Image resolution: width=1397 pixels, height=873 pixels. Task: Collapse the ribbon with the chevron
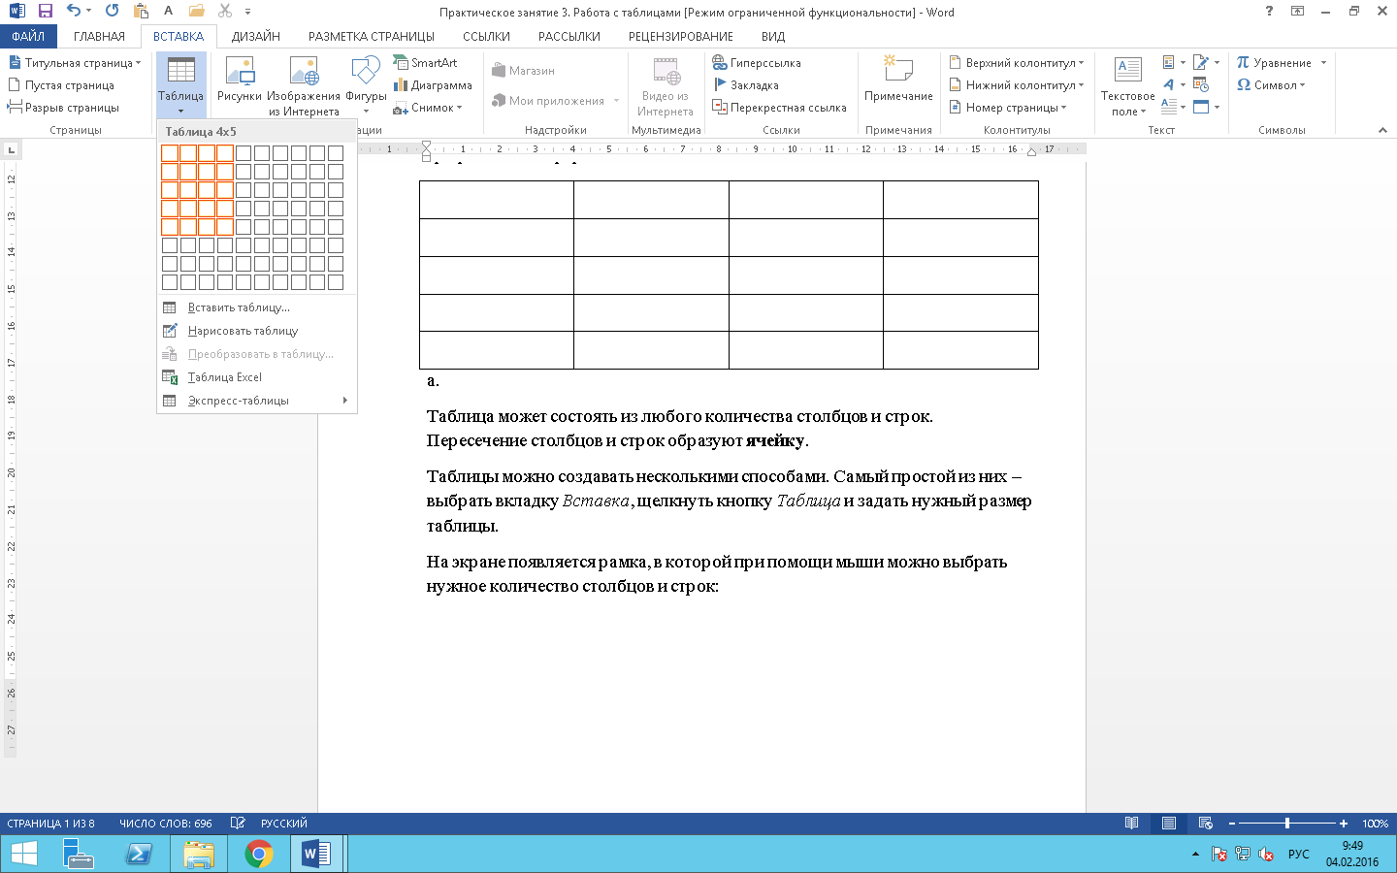[x=1382, y=130]
